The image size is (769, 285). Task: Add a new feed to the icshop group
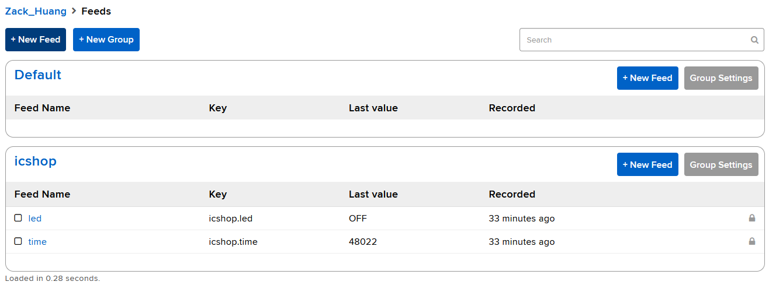point(647,164)
